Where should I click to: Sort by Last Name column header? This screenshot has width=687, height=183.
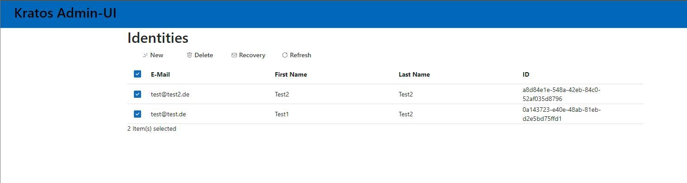click(414, 74)
